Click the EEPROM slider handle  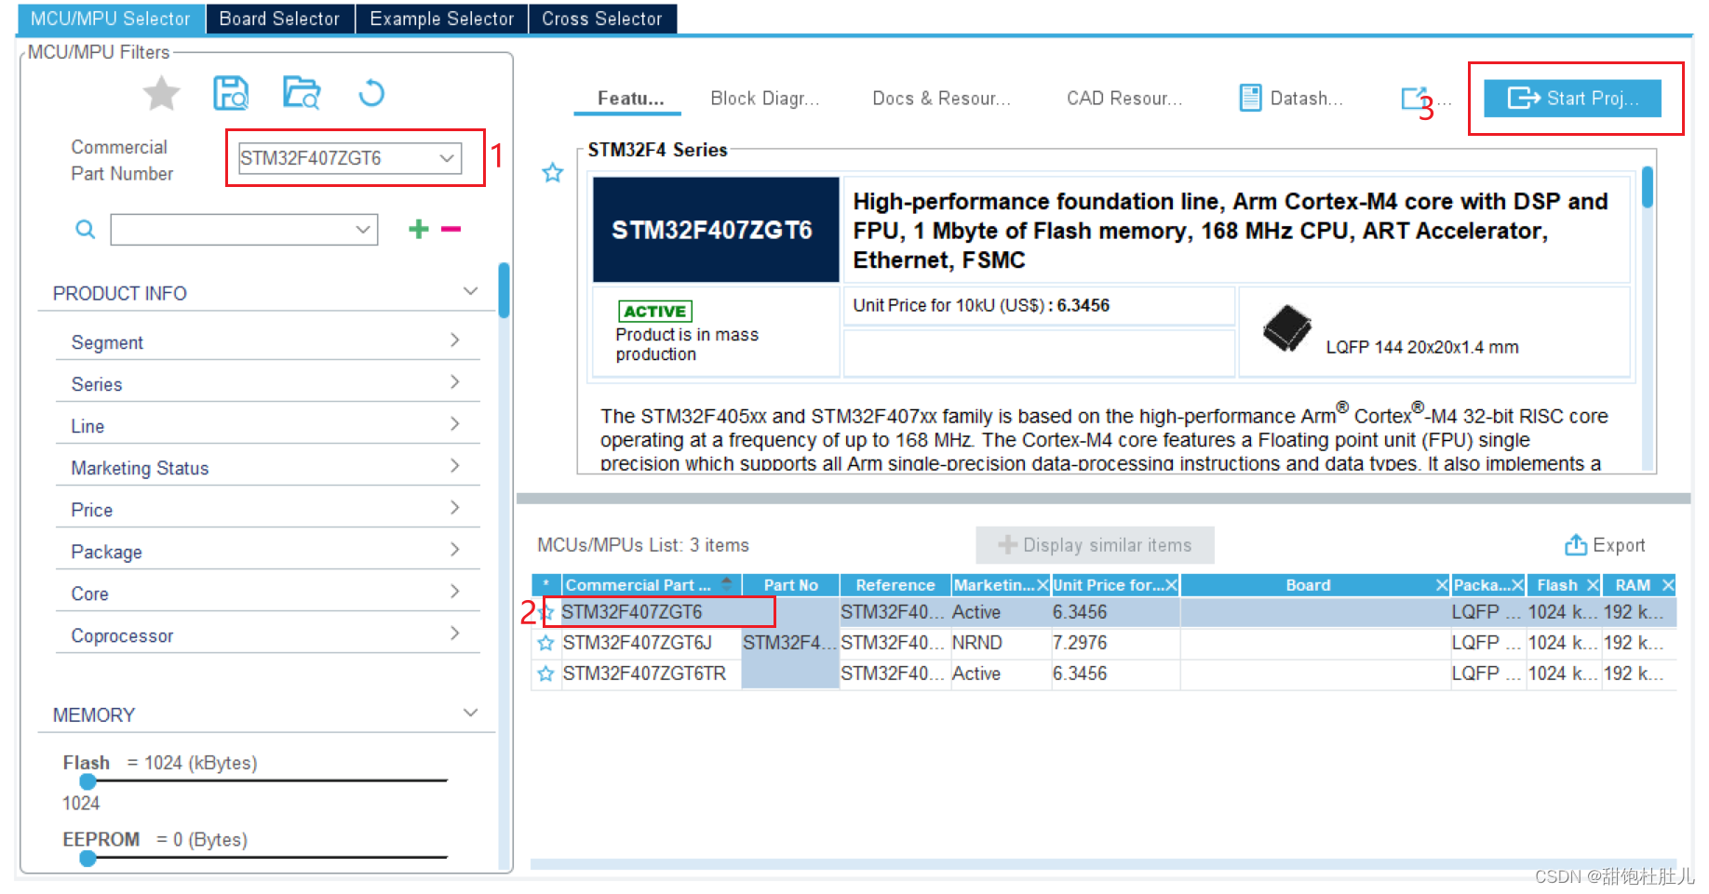point(87,859)
